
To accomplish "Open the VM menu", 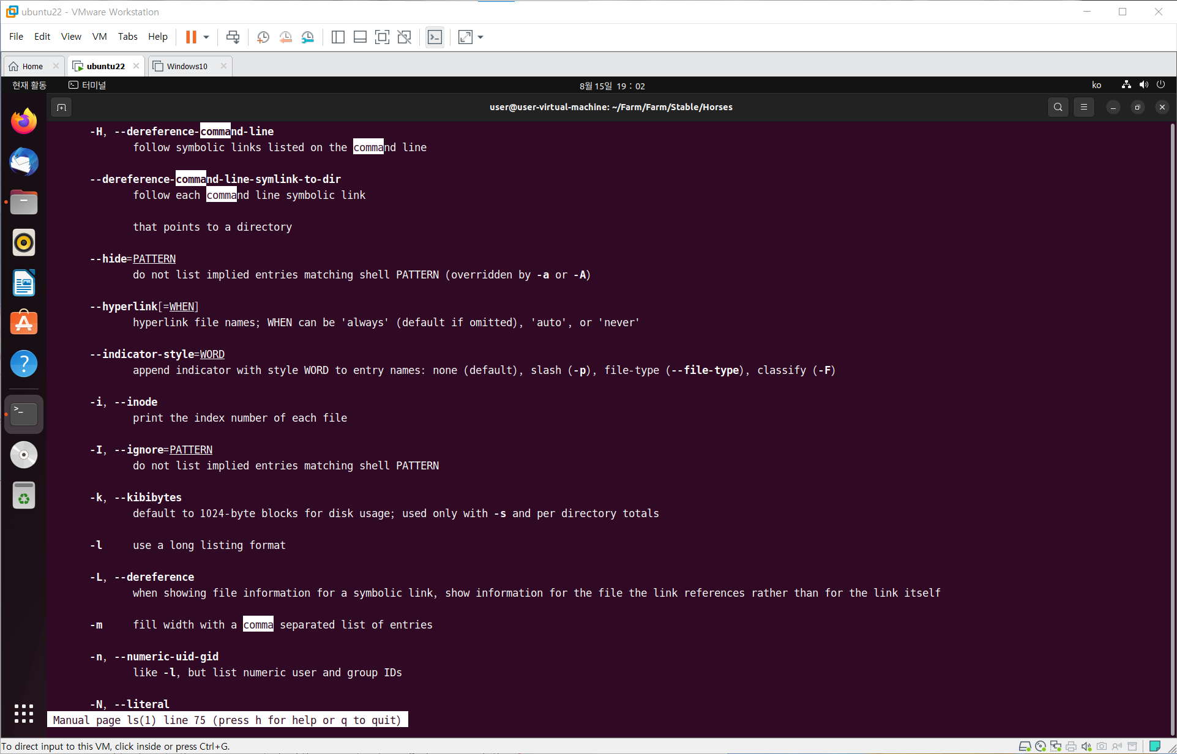I will point(99,37).
